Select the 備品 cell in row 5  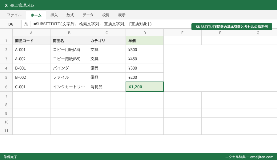point(107,77)
